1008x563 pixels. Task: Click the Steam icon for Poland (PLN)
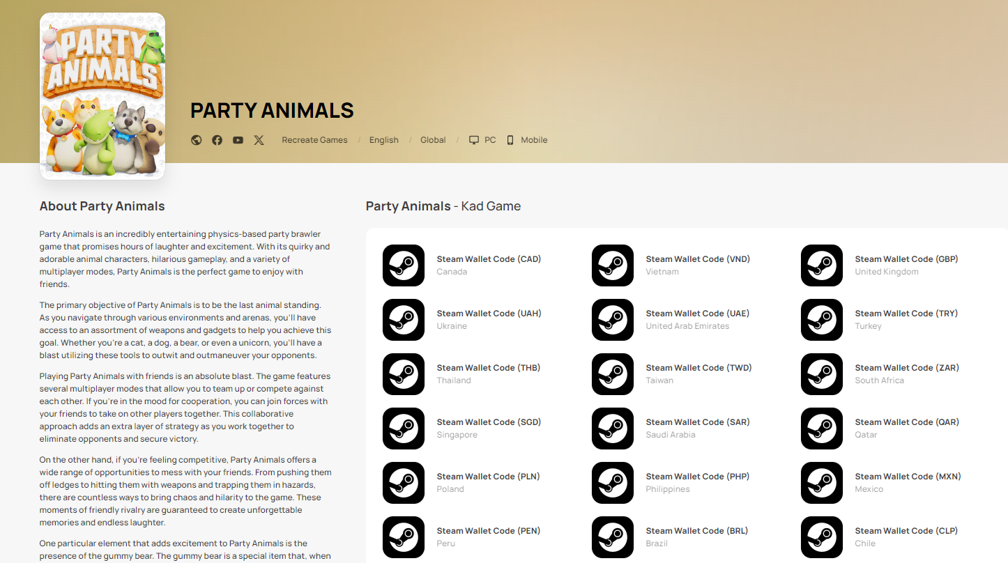(x=404, y=483)
